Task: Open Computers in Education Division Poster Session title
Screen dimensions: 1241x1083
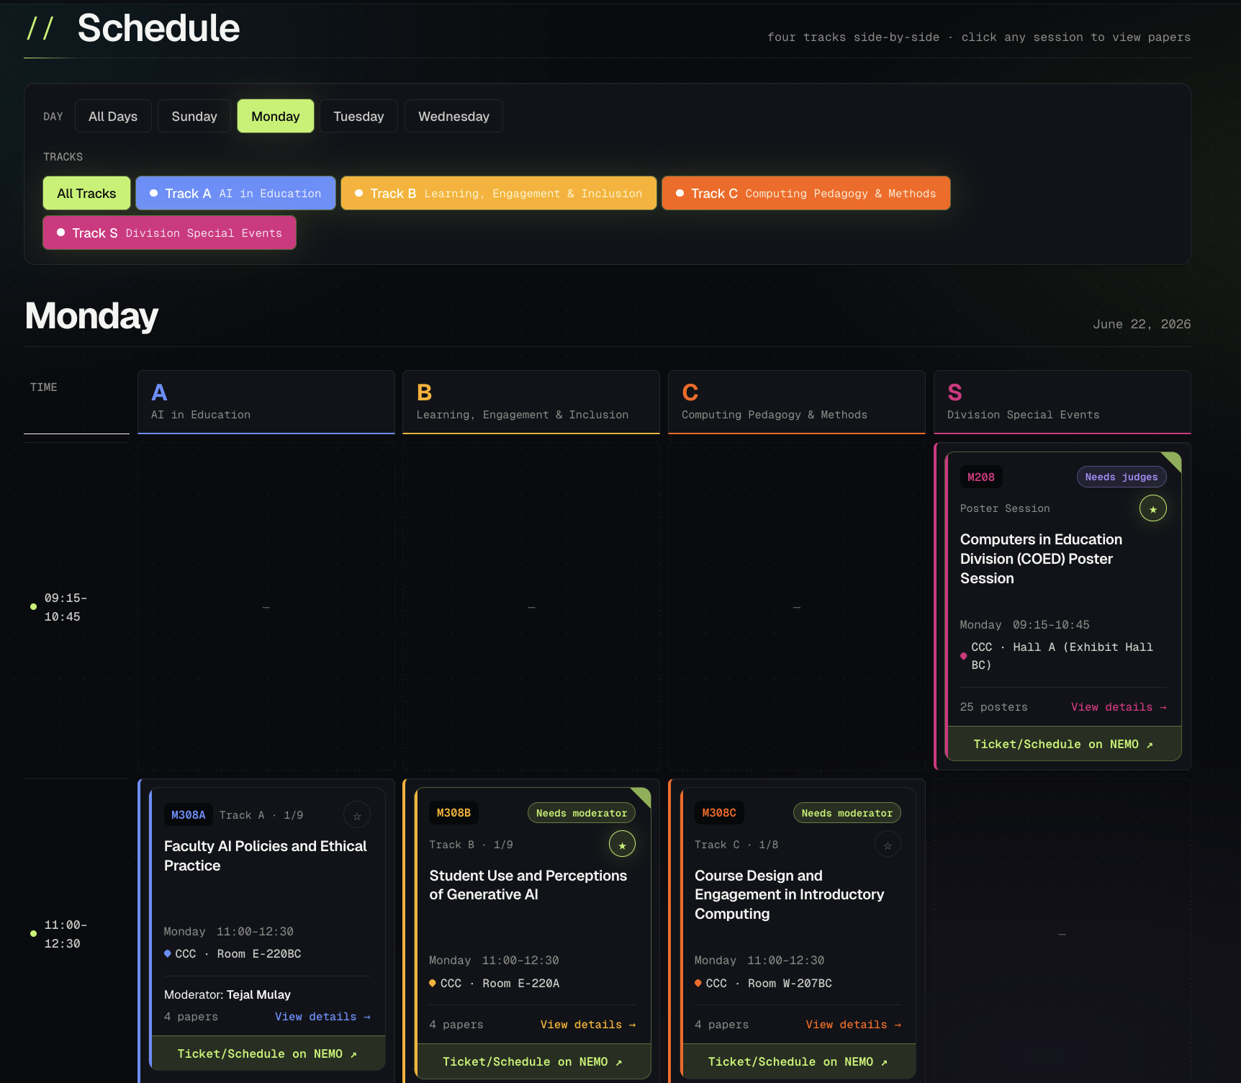Action: tap(1041, 559)
